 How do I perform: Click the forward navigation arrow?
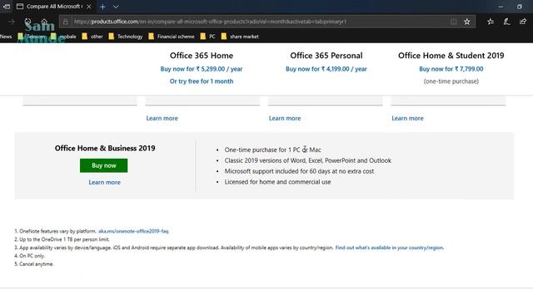pos(11,22)
